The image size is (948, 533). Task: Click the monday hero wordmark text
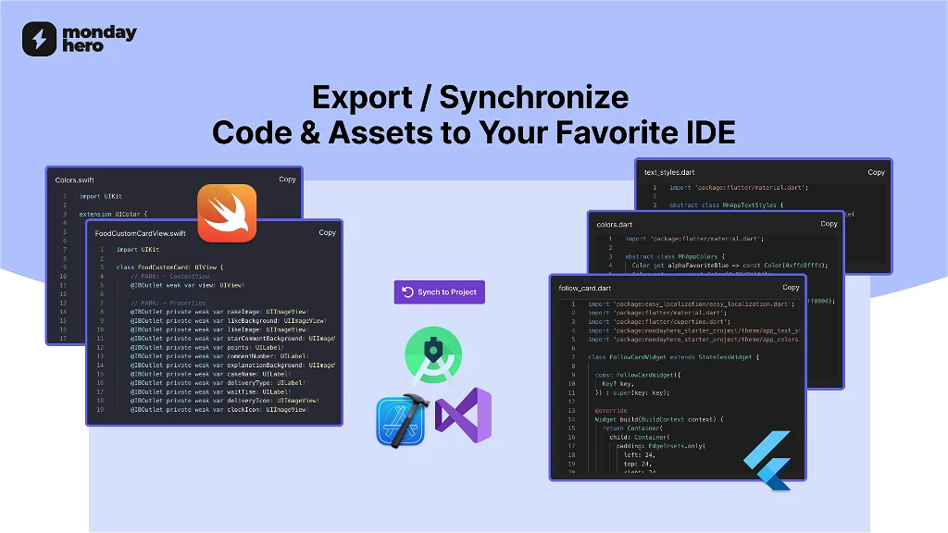click(x=98, y=39)
